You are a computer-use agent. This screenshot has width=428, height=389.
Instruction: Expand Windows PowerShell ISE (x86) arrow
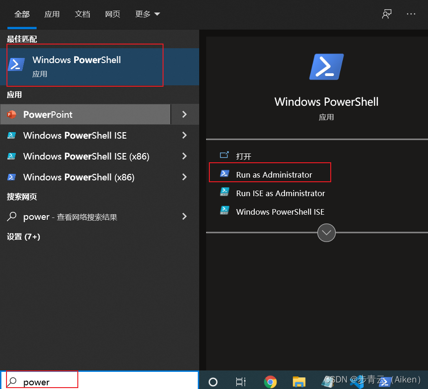click(x=185, y=156)
